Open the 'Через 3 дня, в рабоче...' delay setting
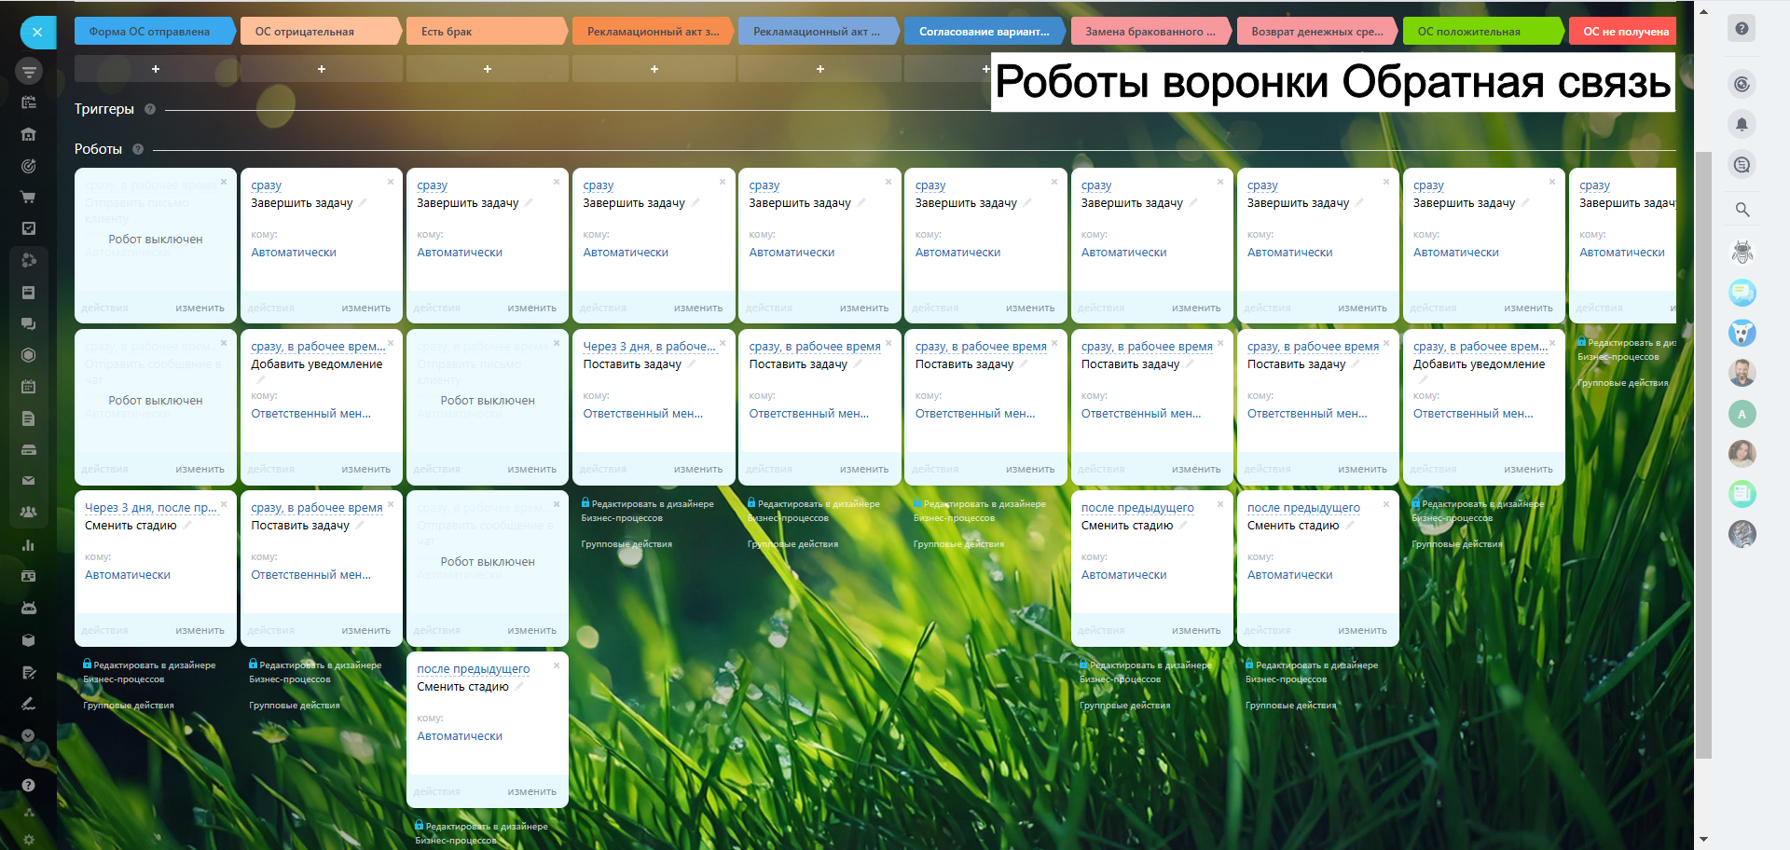The height and width of the screenshot is (850, 1790). [649, 347]
